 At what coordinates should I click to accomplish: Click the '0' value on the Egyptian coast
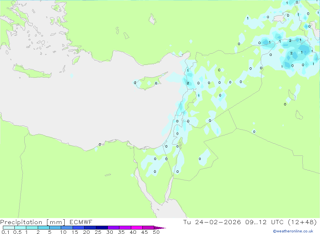coord(100,145)
